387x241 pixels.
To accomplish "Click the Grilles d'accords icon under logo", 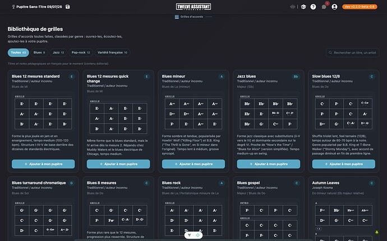I will click(177, 17).
